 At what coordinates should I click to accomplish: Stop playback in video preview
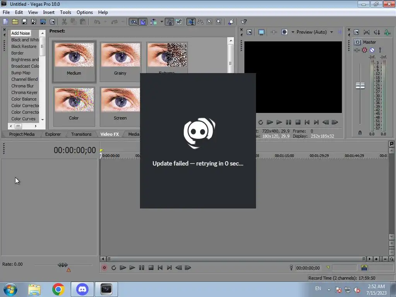(x=298, y=122)
